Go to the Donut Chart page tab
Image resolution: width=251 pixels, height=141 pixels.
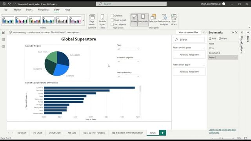coord(55,133)
